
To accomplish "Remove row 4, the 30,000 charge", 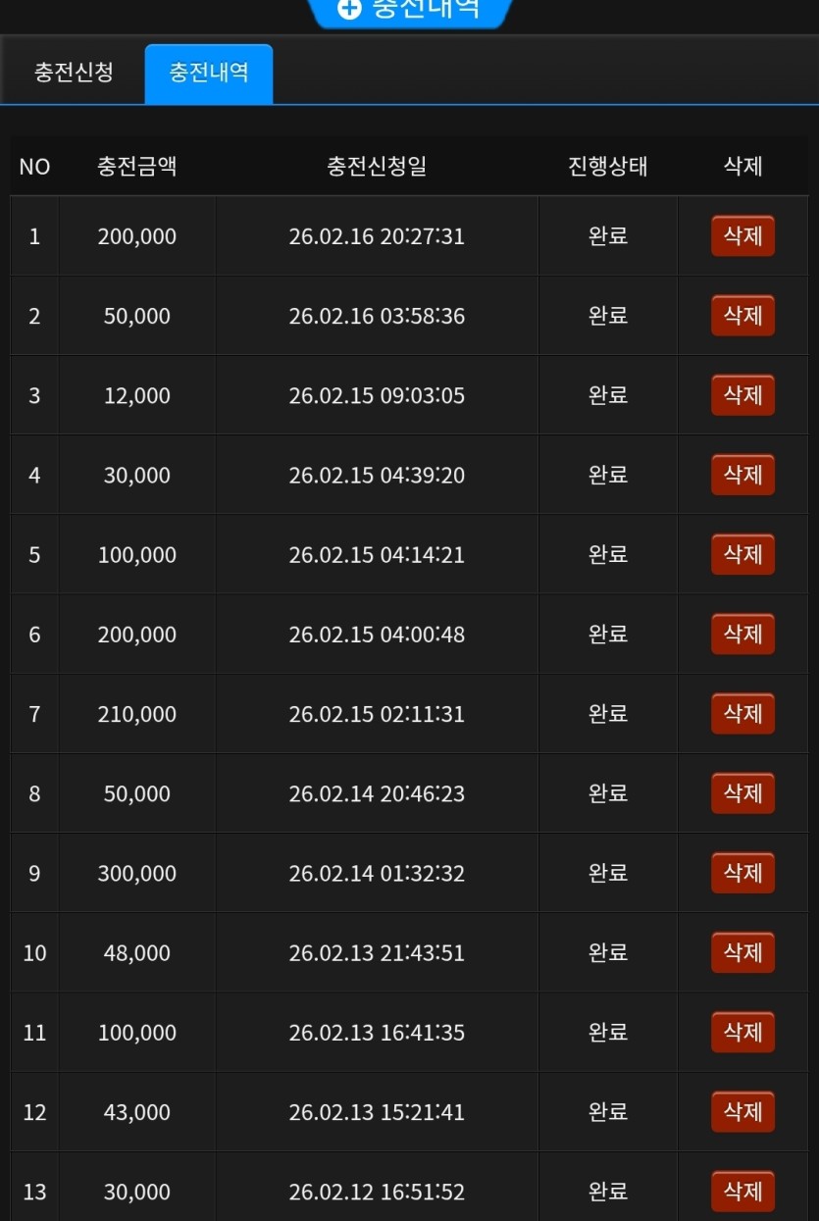I will click(x=742, y=475).
